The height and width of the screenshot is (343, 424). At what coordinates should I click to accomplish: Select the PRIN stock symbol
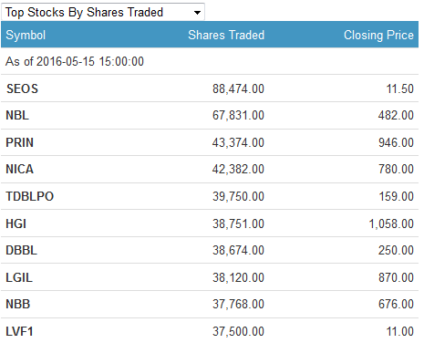(x=20, y=142)
